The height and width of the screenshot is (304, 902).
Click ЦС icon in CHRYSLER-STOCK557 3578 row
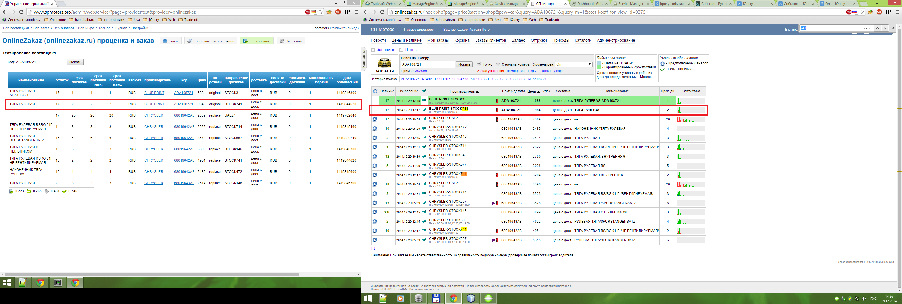pos(492,203)
